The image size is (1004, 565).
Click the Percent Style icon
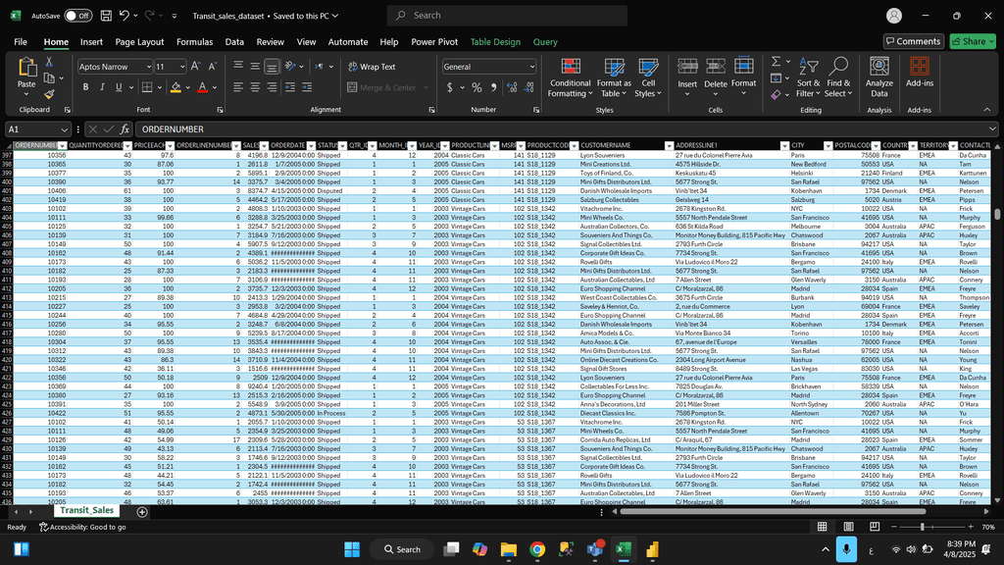[477, 87]
